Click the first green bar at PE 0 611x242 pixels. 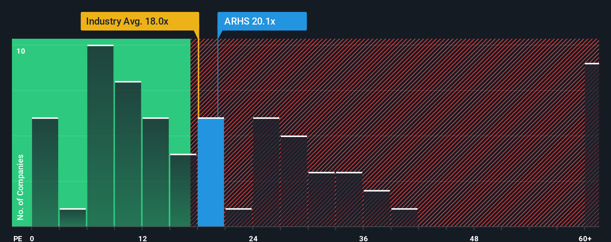pos(45,172)
